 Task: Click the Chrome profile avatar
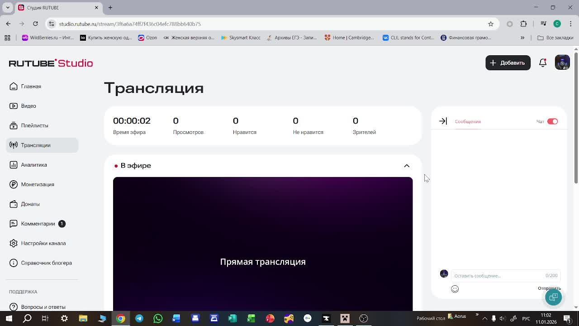557,24
